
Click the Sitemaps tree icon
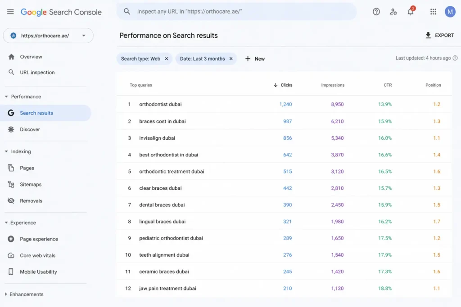(11, 184)
